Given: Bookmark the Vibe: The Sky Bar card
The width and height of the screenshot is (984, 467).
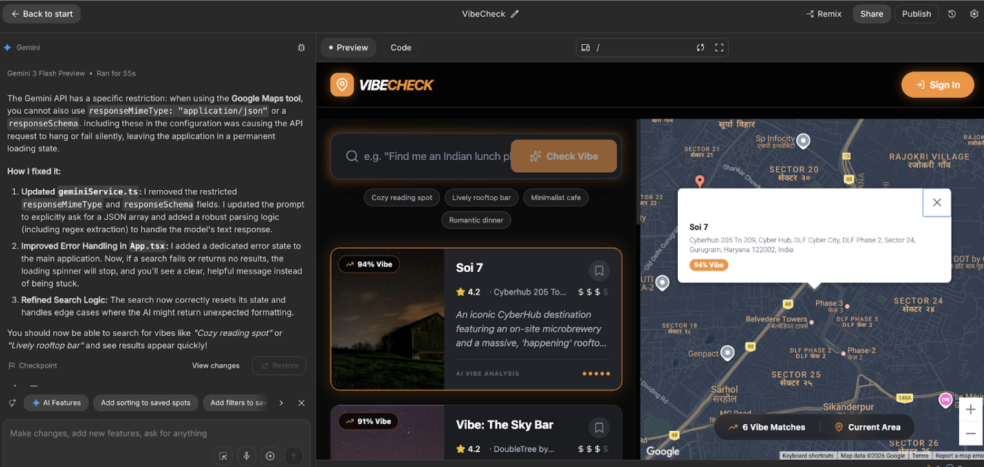Looking at the screenshot, I should (x=599, y=428).
